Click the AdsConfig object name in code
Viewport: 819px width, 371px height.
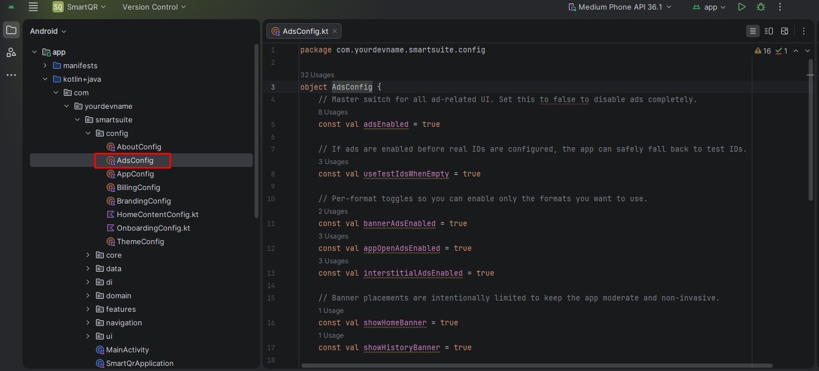point(352,87)
